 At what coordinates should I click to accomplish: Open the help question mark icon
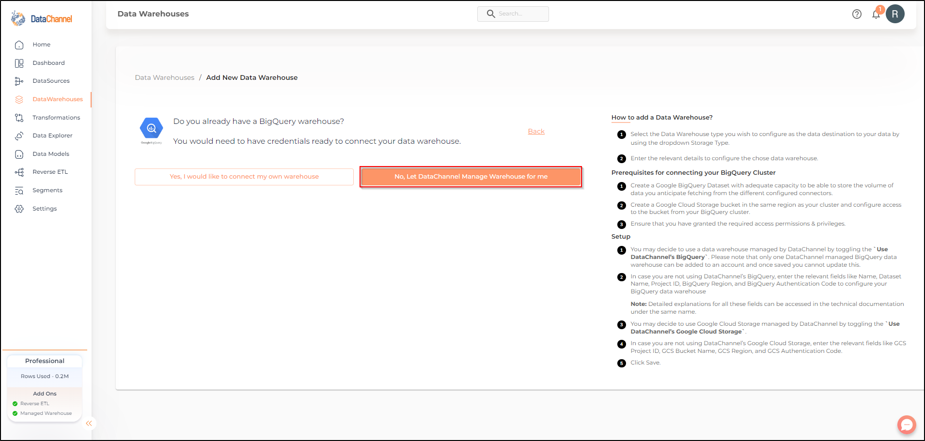857,14
